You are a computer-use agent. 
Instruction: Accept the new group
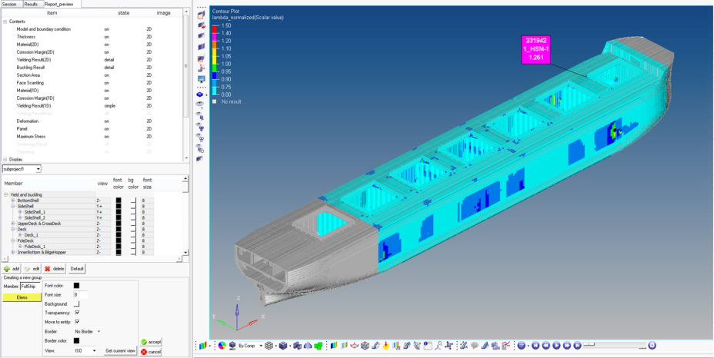[x=151, y=342]
